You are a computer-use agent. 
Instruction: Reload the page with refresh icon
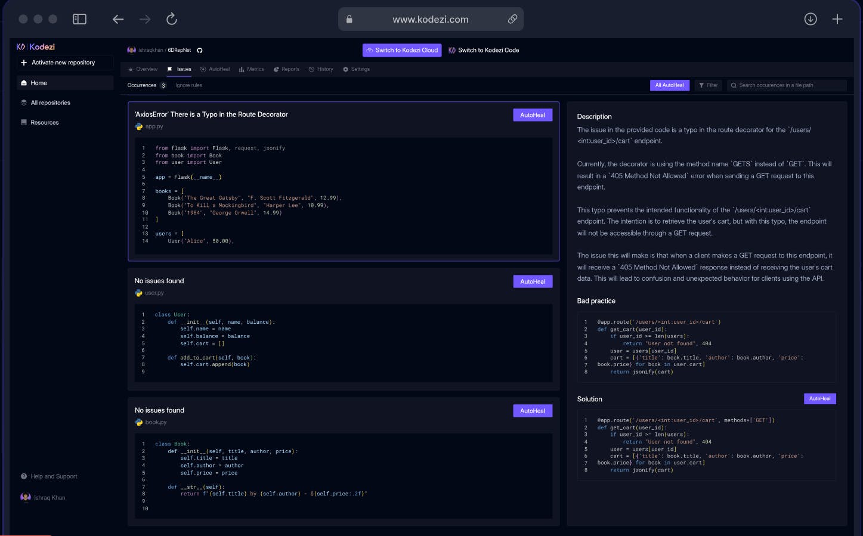pos(172,19)
